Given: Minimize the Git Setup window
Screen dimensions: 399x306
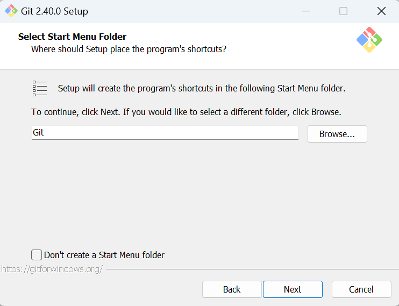Looking at the screenshot, I should click(306, 11).
